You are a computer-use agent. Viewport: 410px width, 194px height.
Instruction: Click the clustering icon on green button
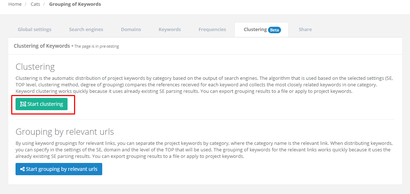pyautogui.click(x=23, y=104)
